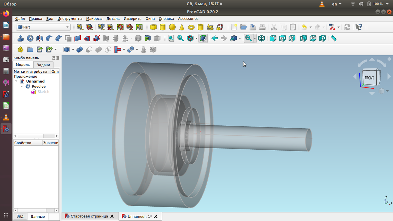
Task: Click the Create Part icon
Action: coord(20,49)
